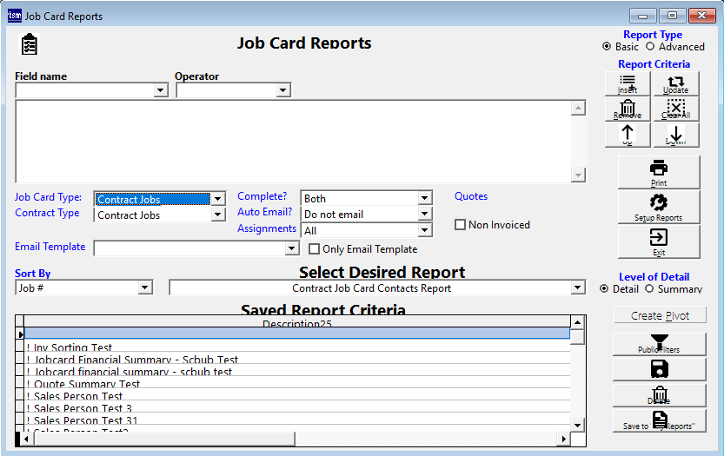Expand the Sort By dropdown
The image size is (724, 456).
pyautogui.click(x=145, y=288)
